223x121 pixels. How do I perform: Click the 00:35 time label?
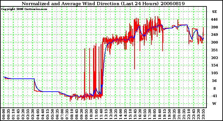(8, 114)
